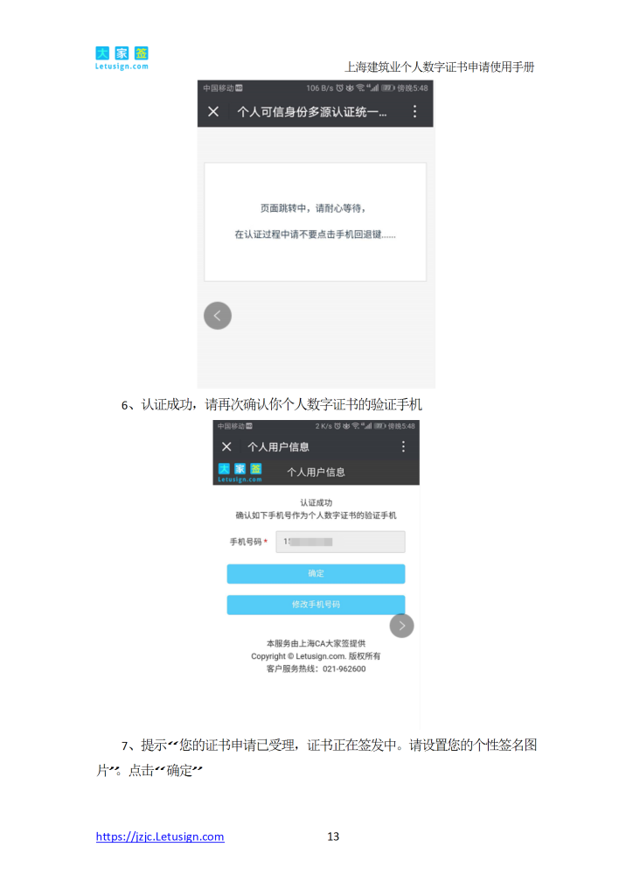633x896 pixels.
Task: Click the 个人用户信息 banner title text
Action: (316, 472)
